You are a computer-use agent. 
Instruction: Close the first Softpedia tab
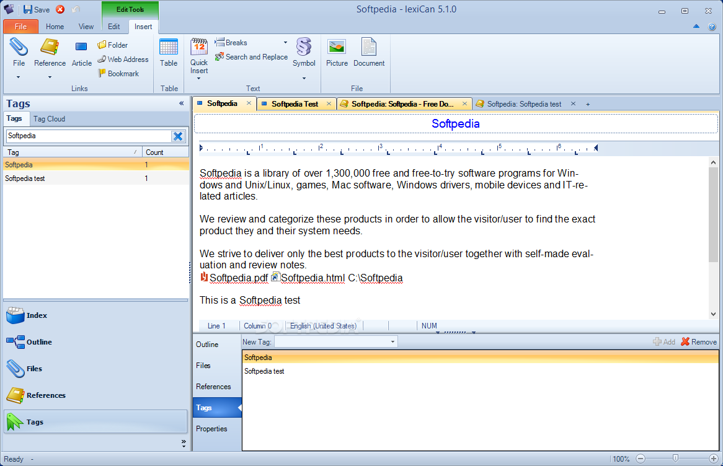pyautogui.click(x=249, y=103)
